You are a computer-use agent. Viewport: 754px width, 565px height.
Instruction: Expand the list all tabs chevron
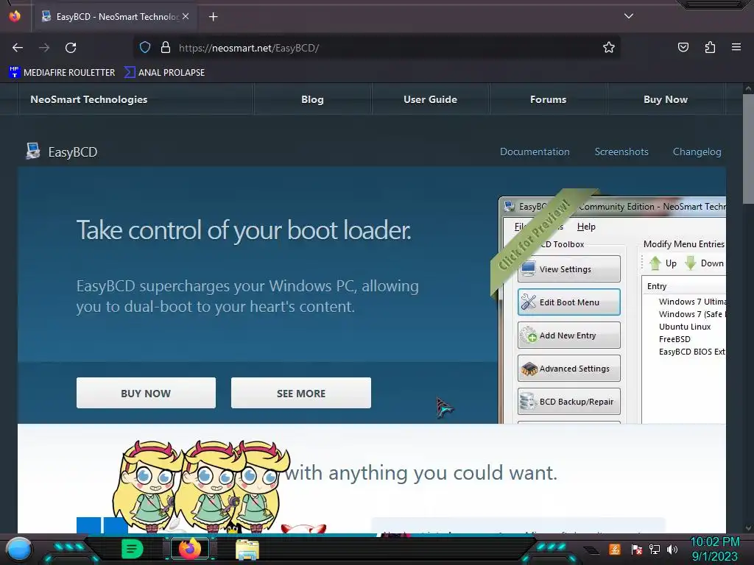coord(629,16)
